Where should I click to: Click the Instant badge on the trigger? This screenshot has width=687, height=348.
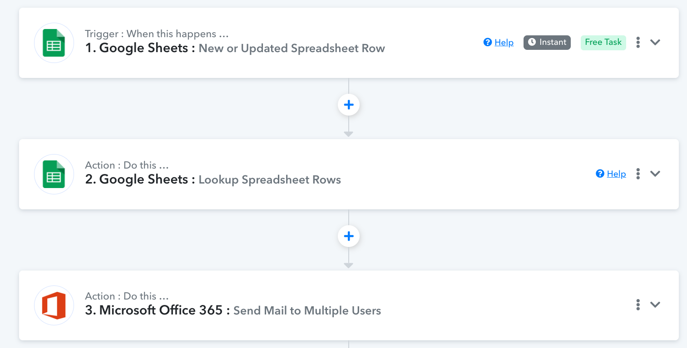547,42
